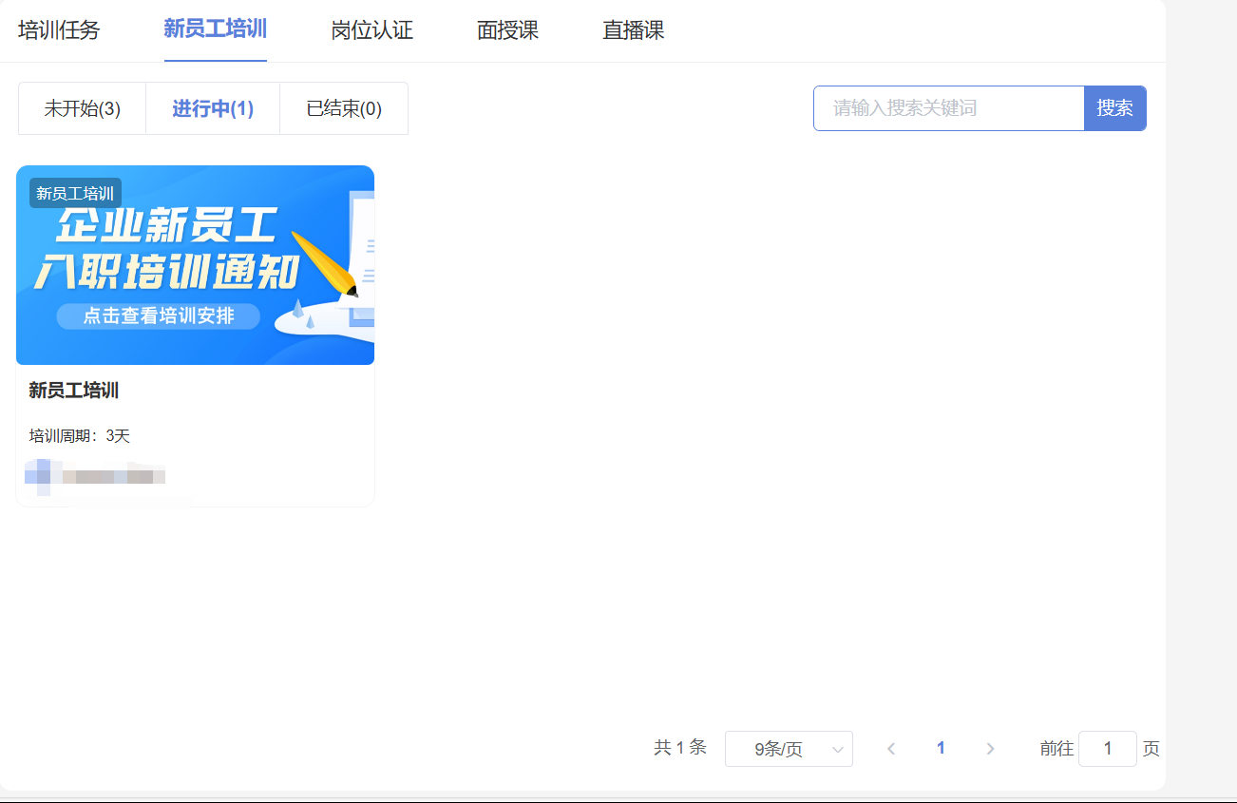1237x803 pixels.
Task: Select the 未开始(3) filter
Action: click(x=82, y=107)
